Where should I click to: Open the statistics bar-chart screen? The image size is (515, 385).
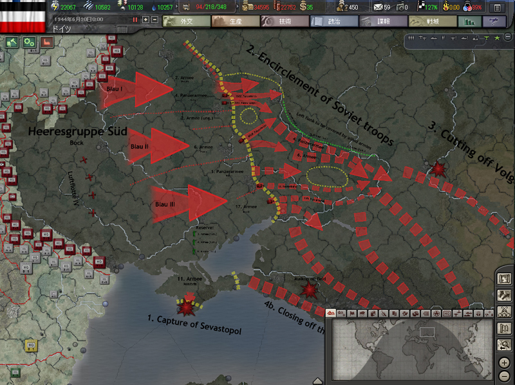pyautogui.click(x=470, y=22)
